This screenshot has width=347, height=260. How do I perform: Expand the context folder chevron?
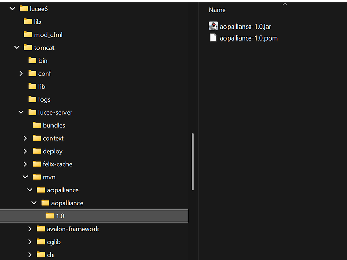pyautogui.click(x=25, y=138)
